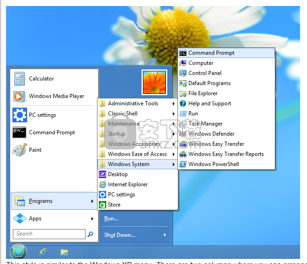Image resolution: width=307 pixels, height=264 pixels.
Task: Expand the Apps submenu arrow
Action: (92, 219)
